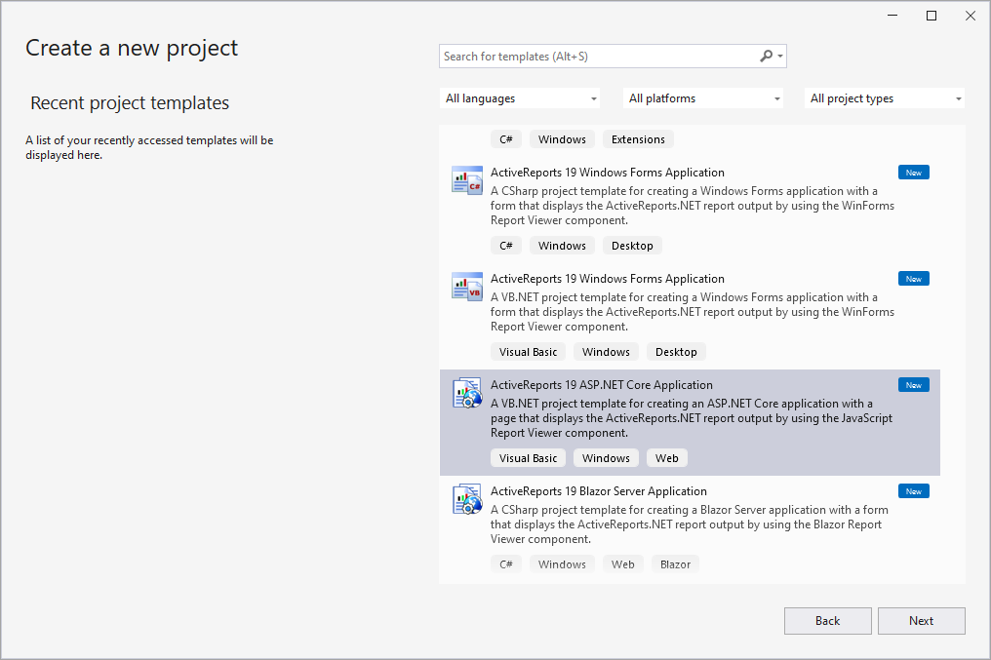The width and height of the screenshot is (991, 660).
Task: Click the search magnifier icon
Action: coord(766,57)
